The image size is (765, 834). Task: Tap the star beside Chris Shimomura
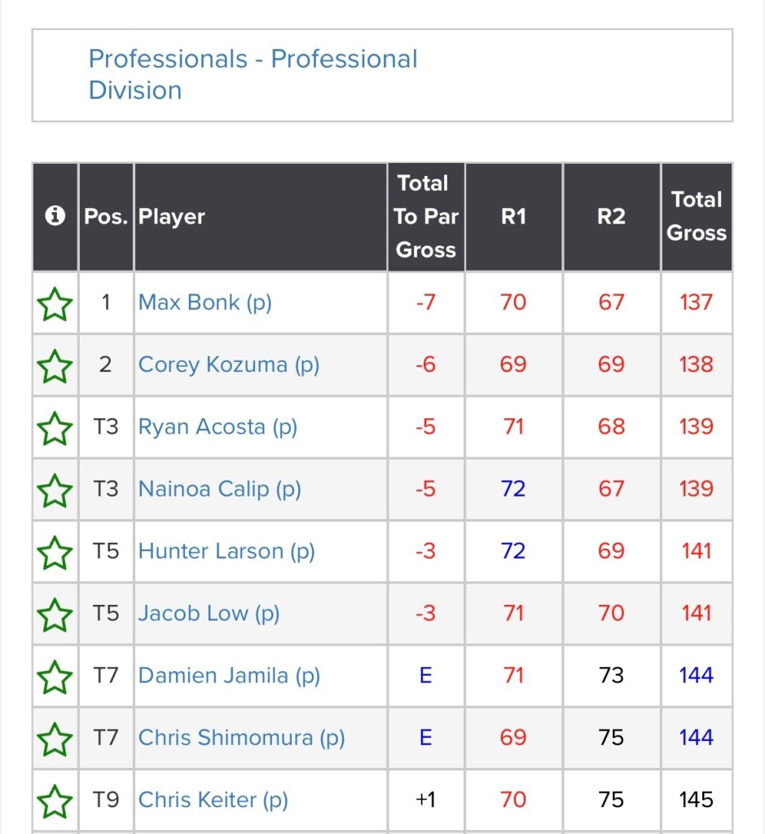click(x=55, y=739)
